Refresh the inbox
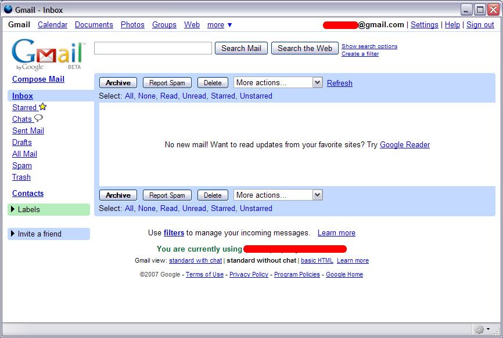The width and height of the screenshot is (503, 338). (x=340, y=83)
